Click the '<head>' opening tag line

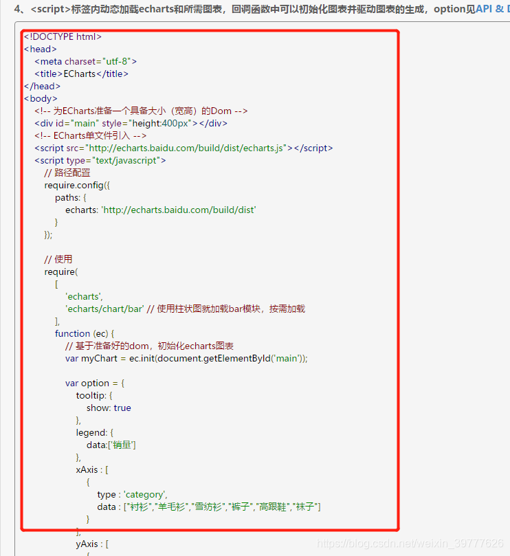click(40, 49)
